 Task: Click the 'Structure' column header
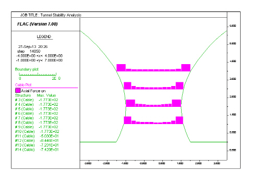pos(23,95)
